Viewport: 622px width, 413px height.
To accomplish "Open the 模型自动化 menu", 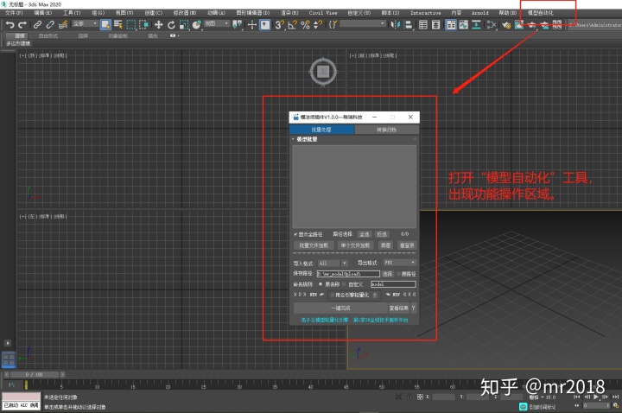I will pyautogui.click(x=541, y=13).
